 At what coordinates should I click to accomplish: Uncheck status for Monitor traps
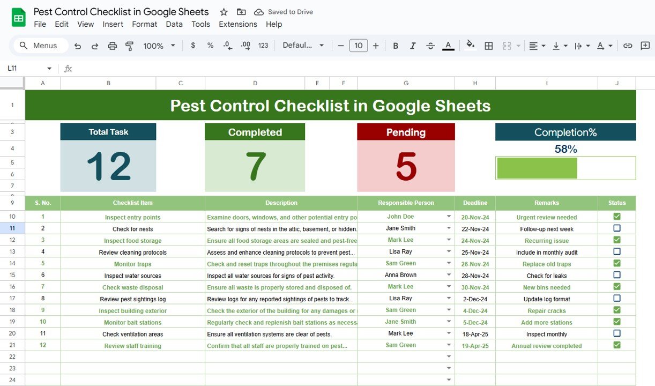617,263
